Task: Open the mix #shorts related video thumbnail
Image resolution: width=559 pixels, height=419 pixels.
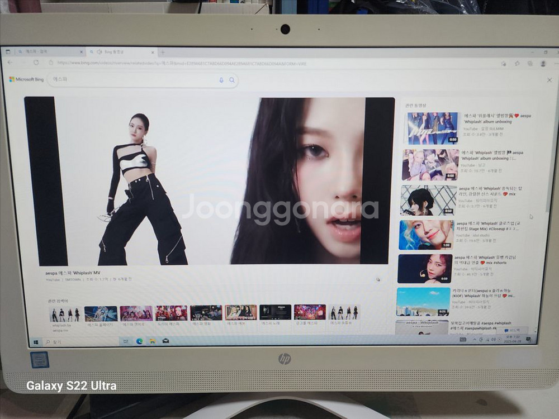Action: coord(425,269)
